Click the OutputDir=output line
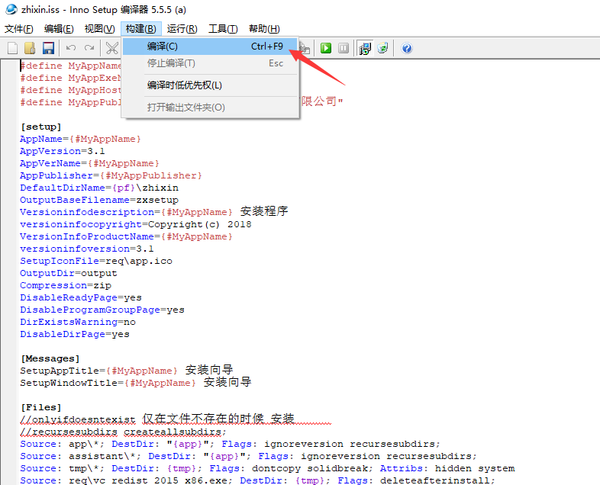The height and width of the screenshot is (485, 600). tap(69, 274)
